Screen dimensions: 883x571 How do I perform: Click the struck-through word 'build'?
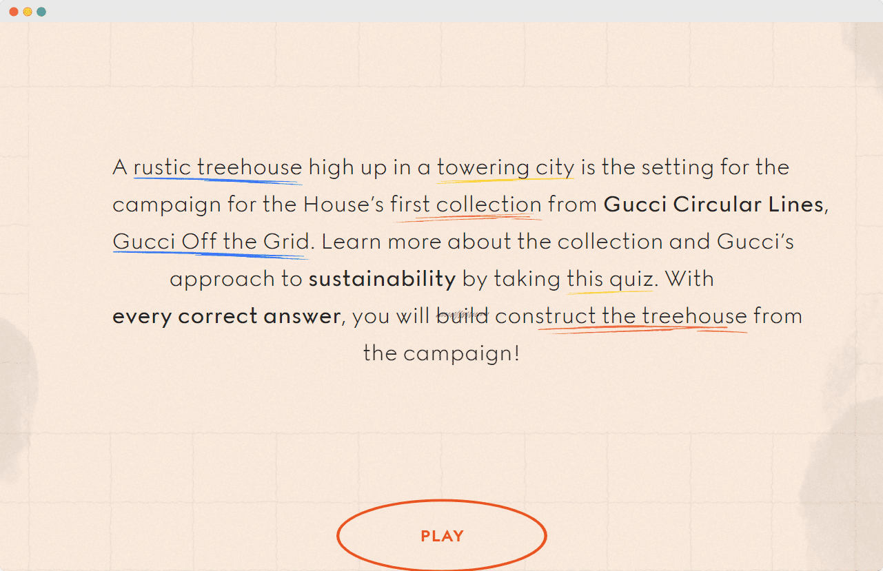[463, 316]
